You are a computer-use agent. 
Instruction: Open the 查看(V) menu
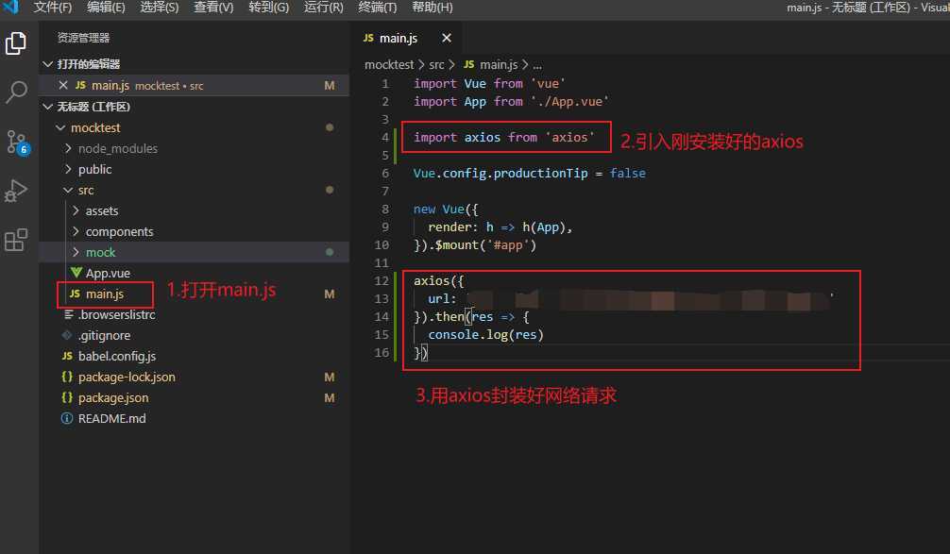(x=213, y=8)
